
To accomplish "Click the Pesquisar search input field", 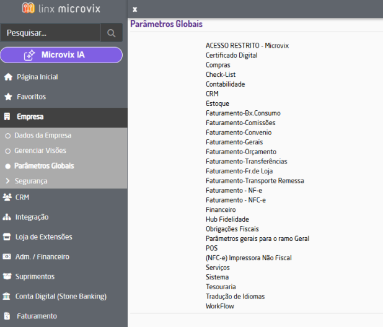I will coord(50,33).
